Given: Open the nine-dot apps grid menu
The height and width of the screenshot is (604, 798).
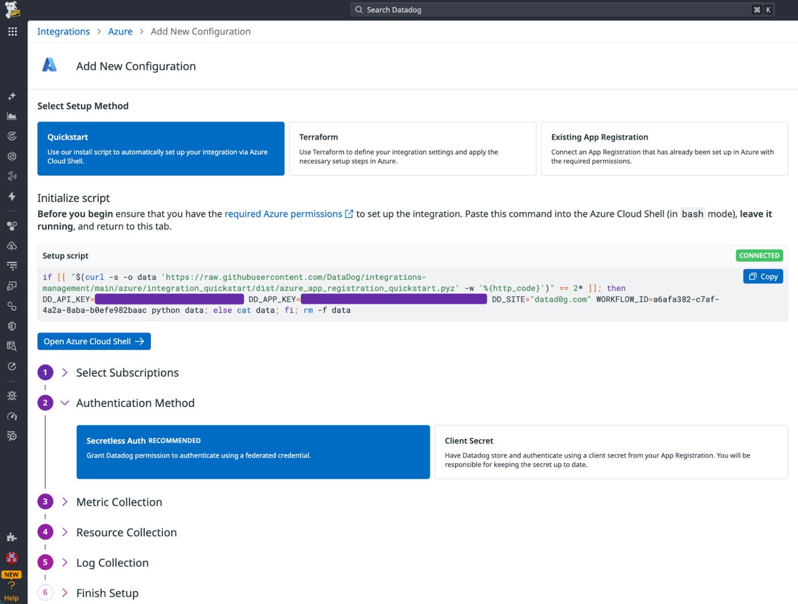Looking at the screenshot, I should click(13, 31).
